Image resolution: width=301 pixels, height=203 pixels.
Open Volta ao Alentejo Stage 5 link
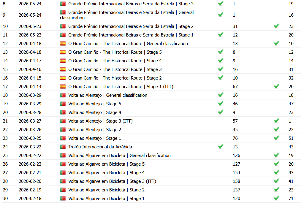(95, 104)
